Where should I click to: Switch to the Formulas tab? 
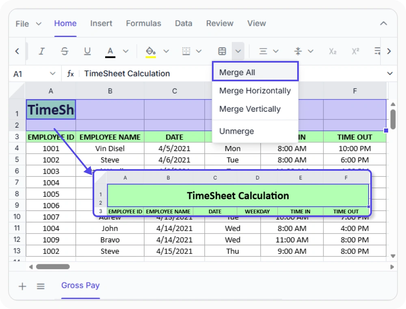point(143,23)
